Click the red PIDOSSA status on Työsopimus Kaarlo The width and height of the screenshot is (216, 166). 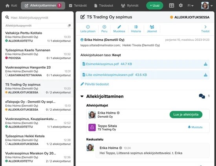click(x=13, y=58)
